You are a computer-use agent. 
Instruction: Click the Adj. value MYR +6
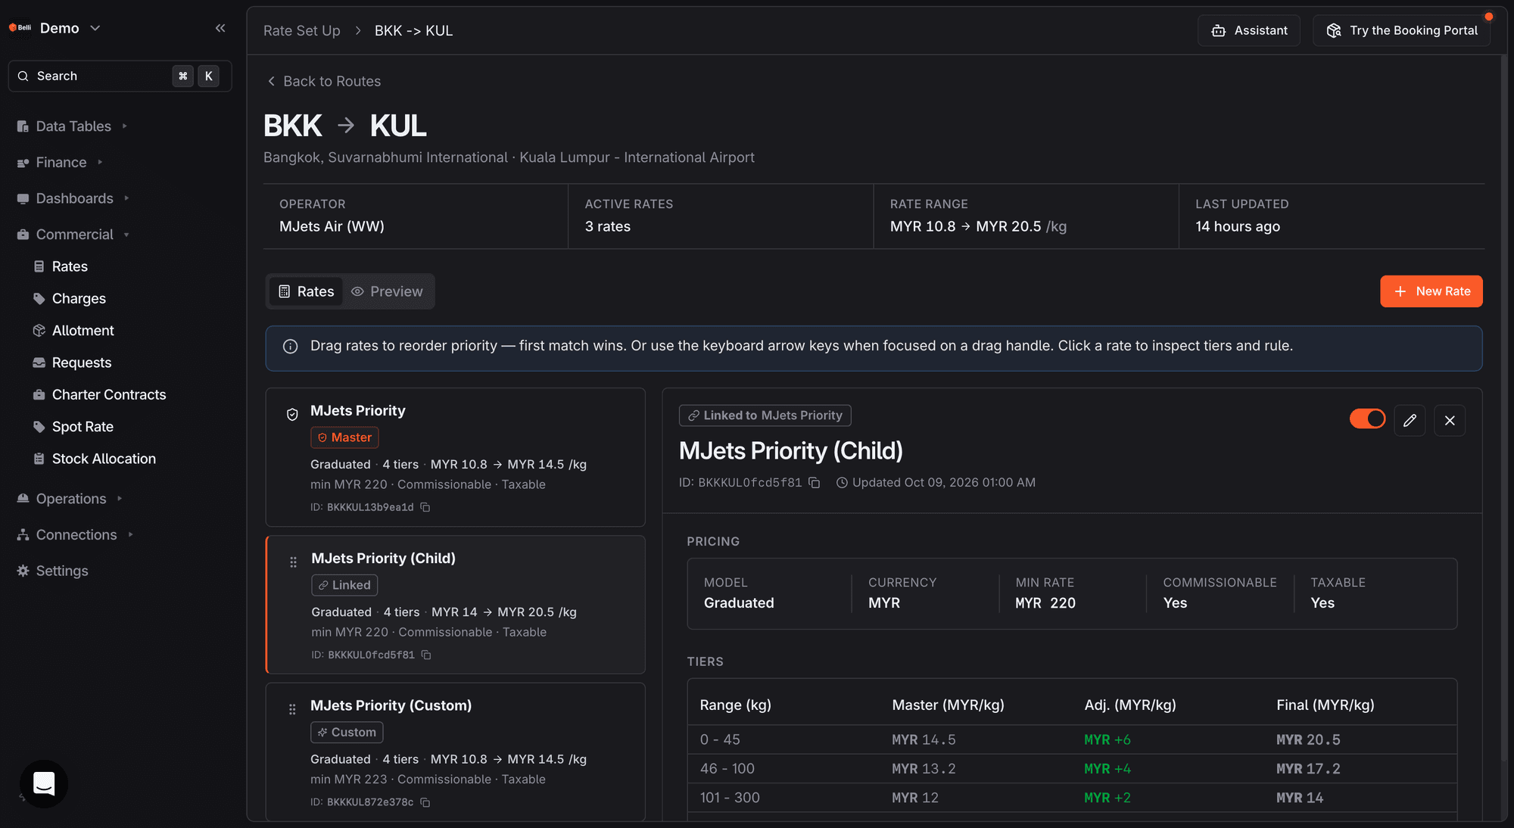click(1107, 739)
